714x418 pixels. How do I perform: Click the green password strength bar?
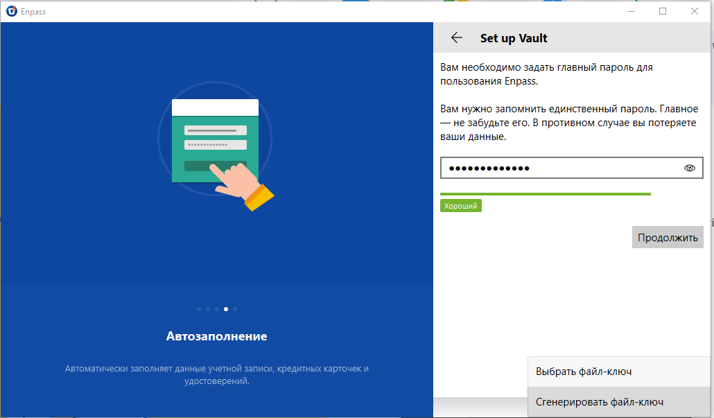coord(546,194)
